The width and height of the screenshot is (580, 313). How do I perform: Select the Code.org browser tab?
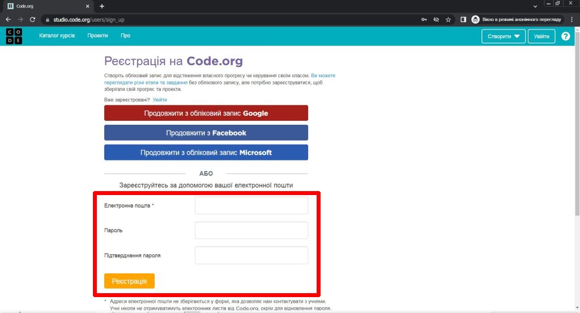[48, 6]
